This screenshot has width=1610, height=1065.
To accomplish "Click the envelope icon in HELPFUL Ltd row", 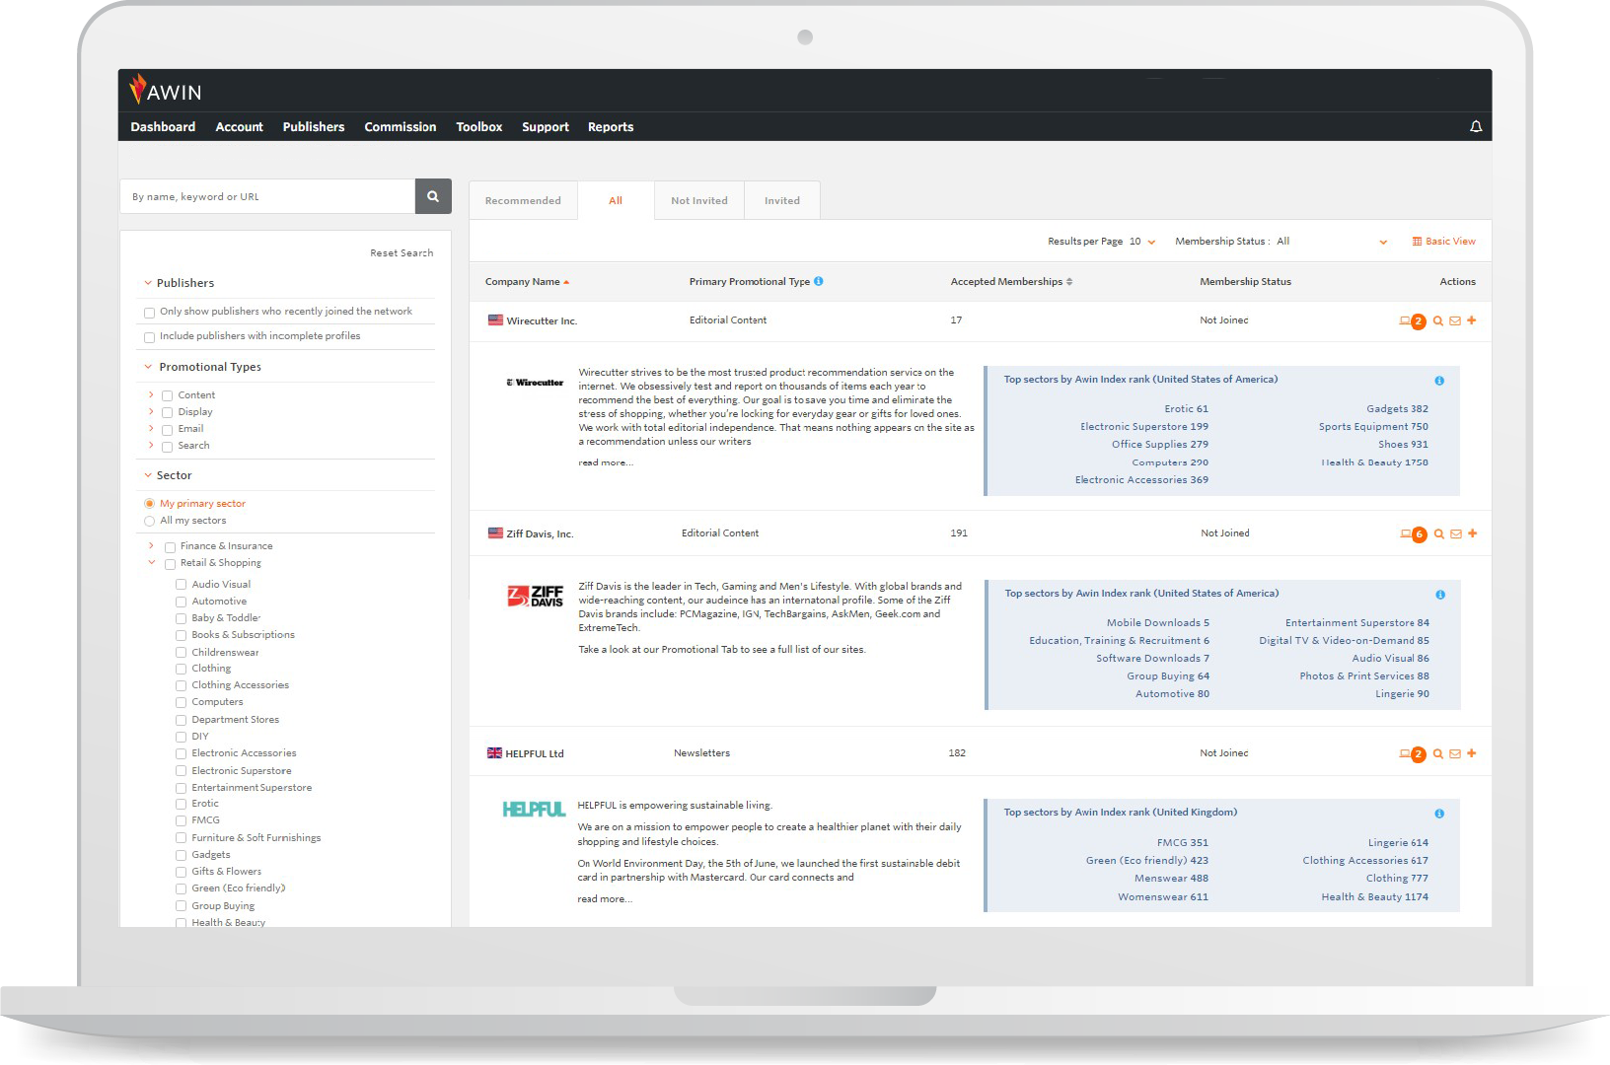I will click(x=1455, y=753).
